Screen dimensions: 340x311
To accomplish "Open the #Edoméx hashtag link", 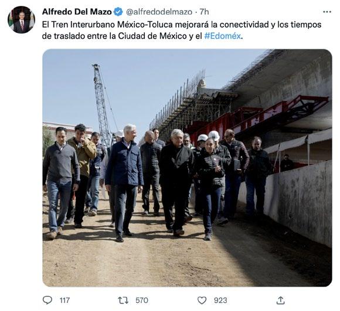I will click(223, 36).
